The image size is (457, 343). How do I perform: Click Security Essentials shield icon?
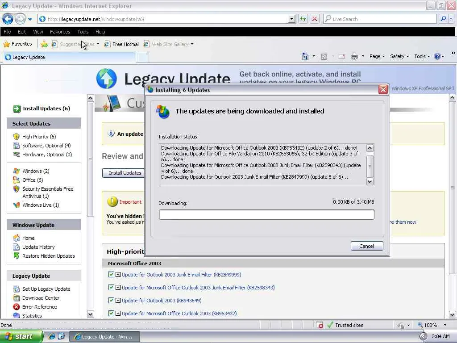[17, 189]
